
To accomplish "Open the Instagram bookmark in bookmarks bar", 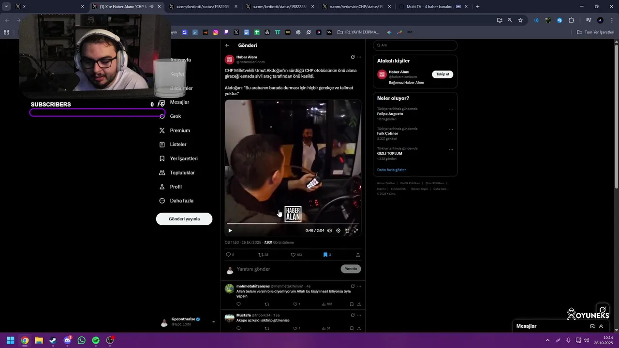I will tap(216, 32).
